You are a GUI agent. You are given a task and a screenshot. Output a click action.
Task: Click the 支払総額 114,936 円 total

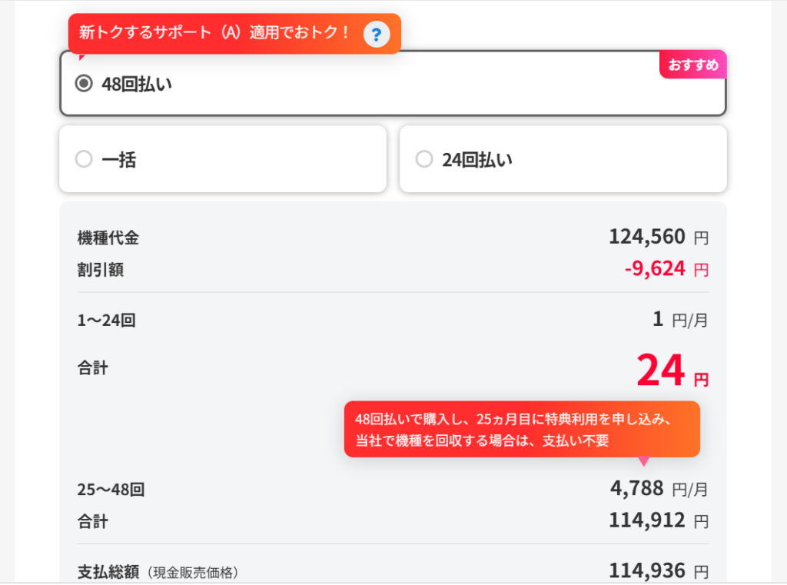tap(658, 570)
